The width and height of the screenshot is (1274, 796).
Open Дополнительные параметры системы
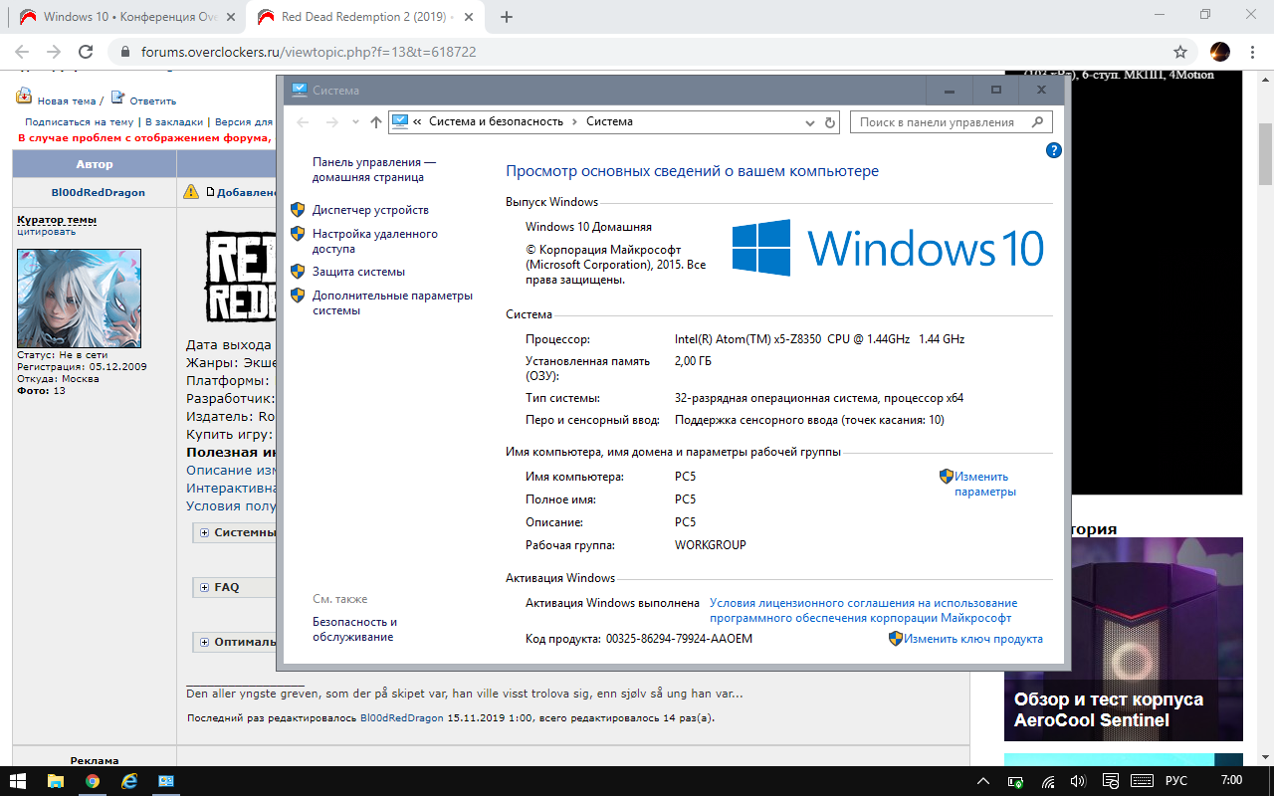tap(392, 302)
